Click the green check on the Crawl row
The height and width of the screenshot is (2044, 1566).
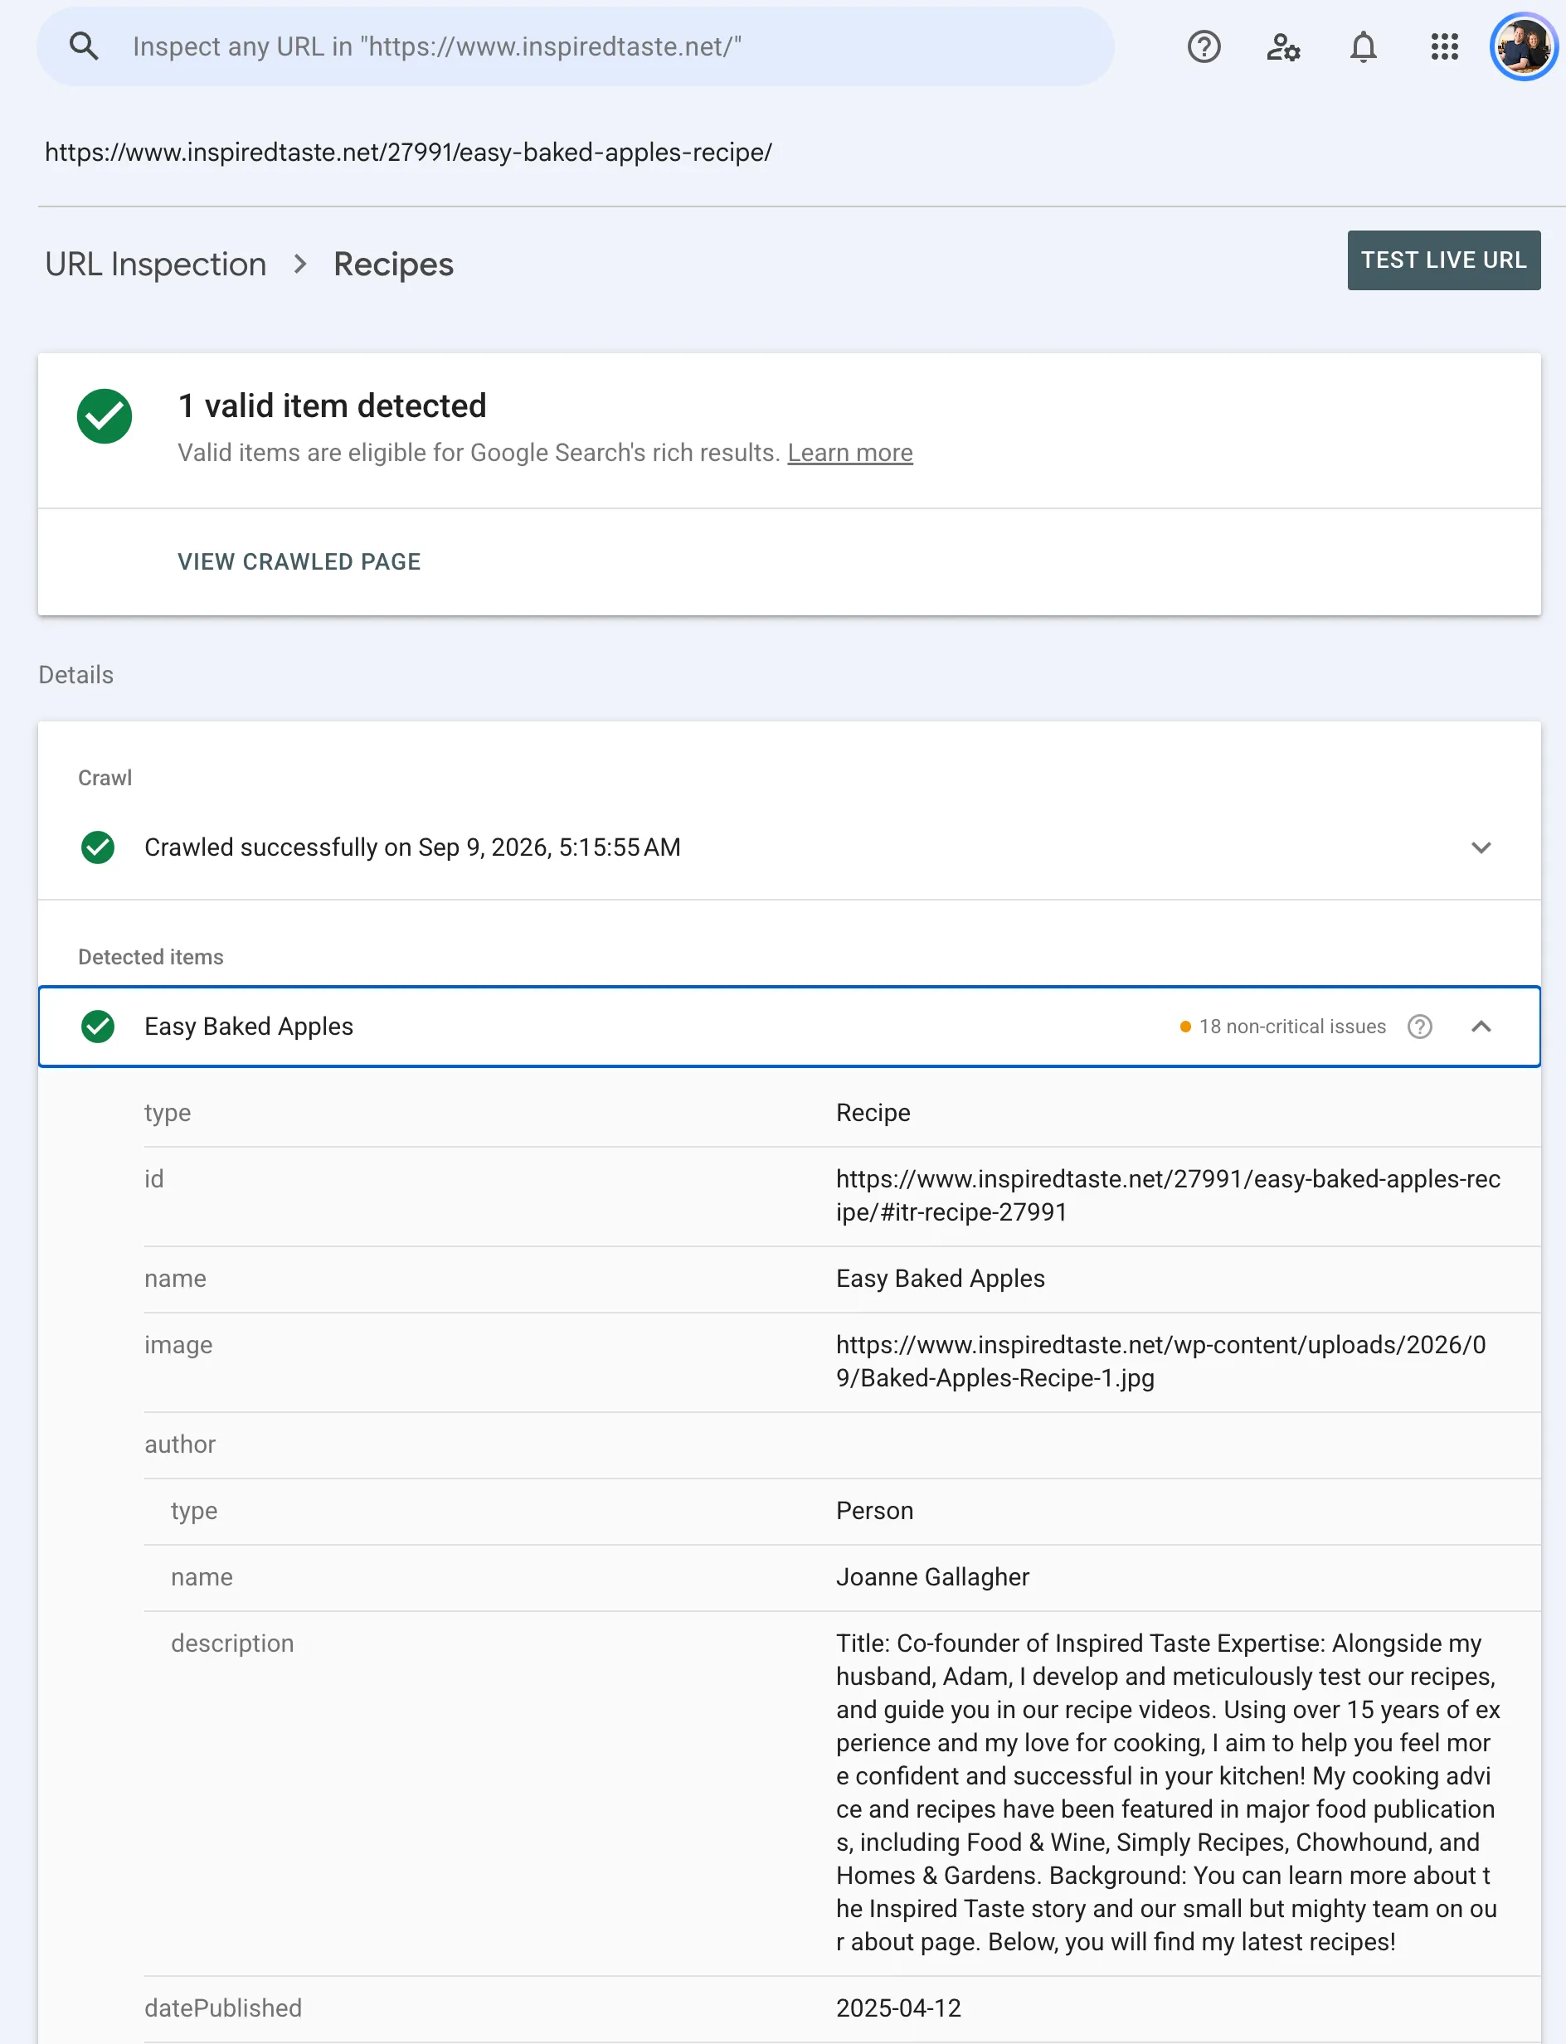click(98, 847)
